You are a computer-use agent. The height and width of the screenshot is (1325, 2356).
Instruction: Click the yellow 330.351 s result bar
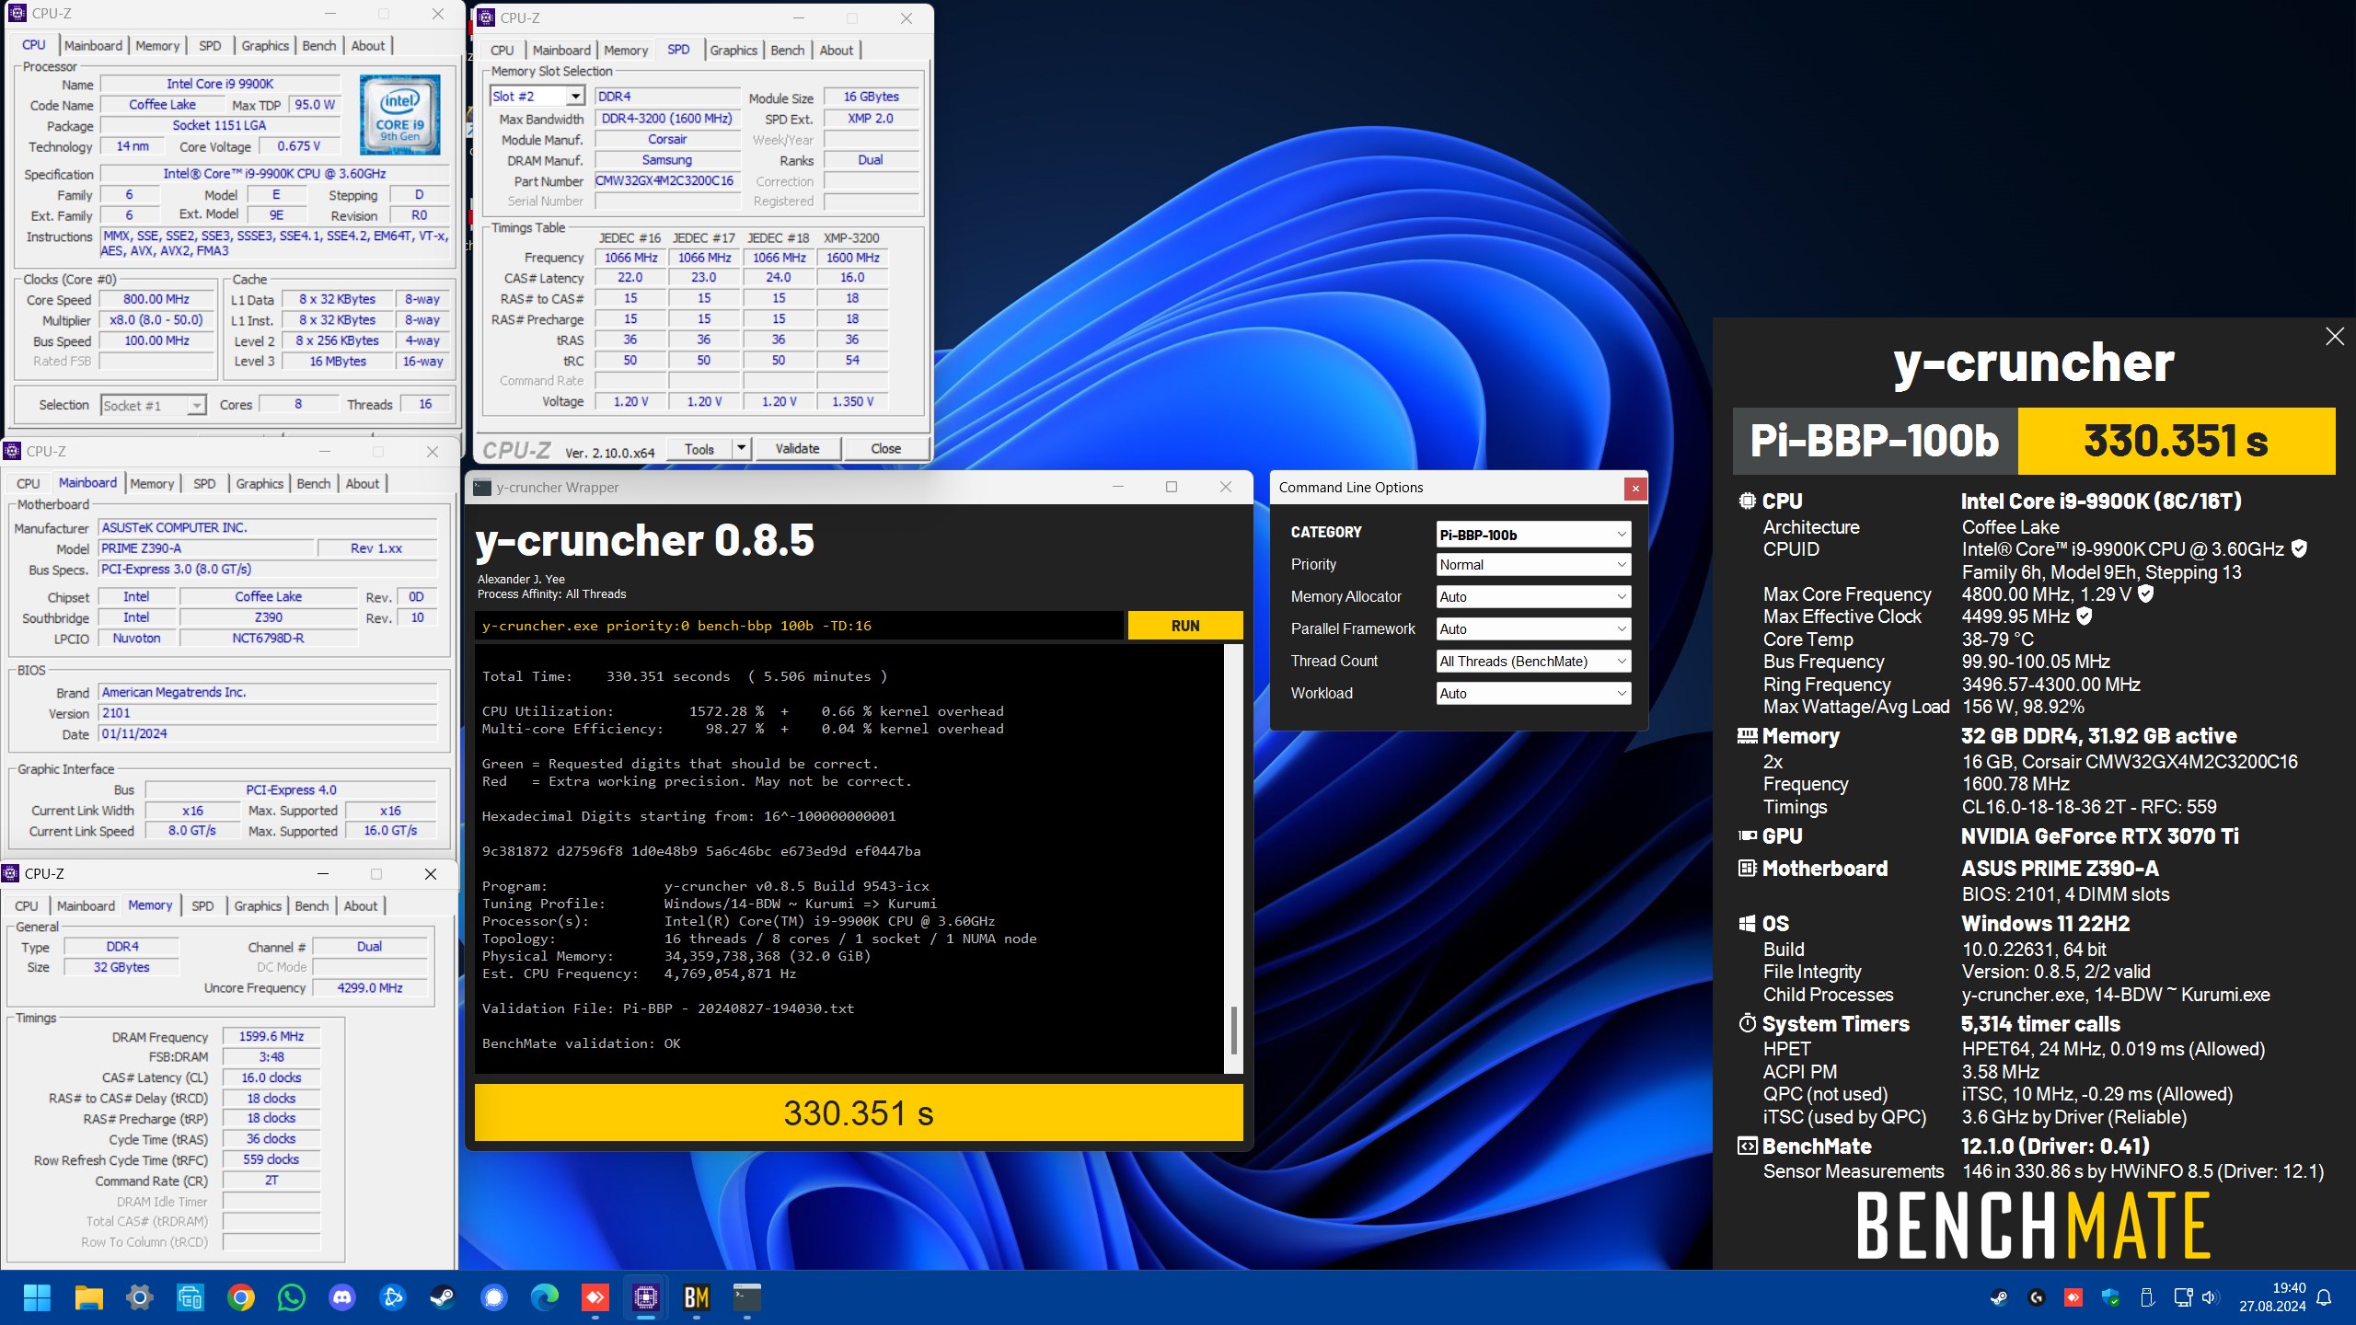pos(859,1113)
